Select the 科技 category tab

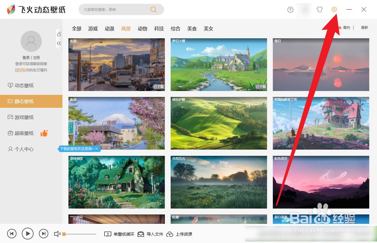click(x=159, y=29)
